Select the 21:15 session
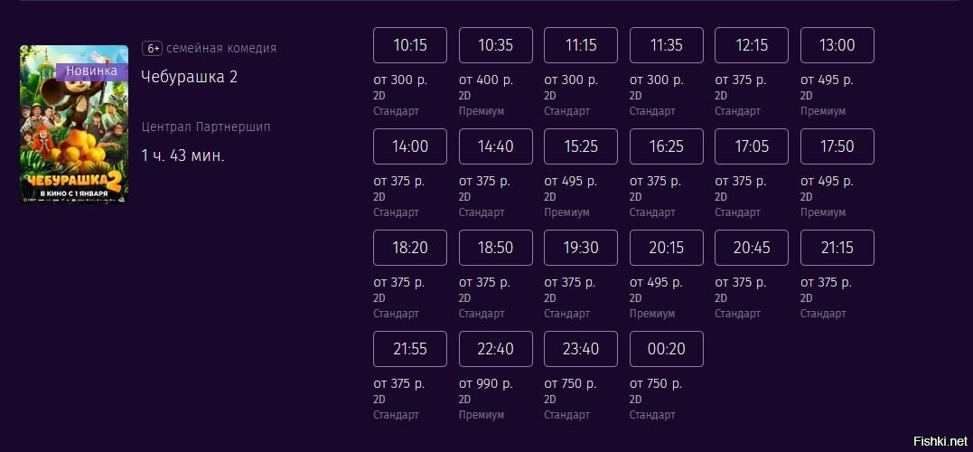 pyautogui.click(x=837, y=248)
